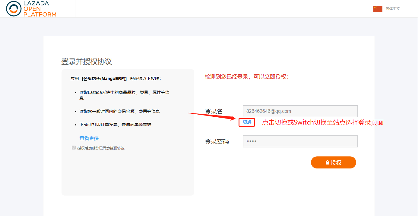Click the 检测到您已经登录 notice text

[247, 77]
